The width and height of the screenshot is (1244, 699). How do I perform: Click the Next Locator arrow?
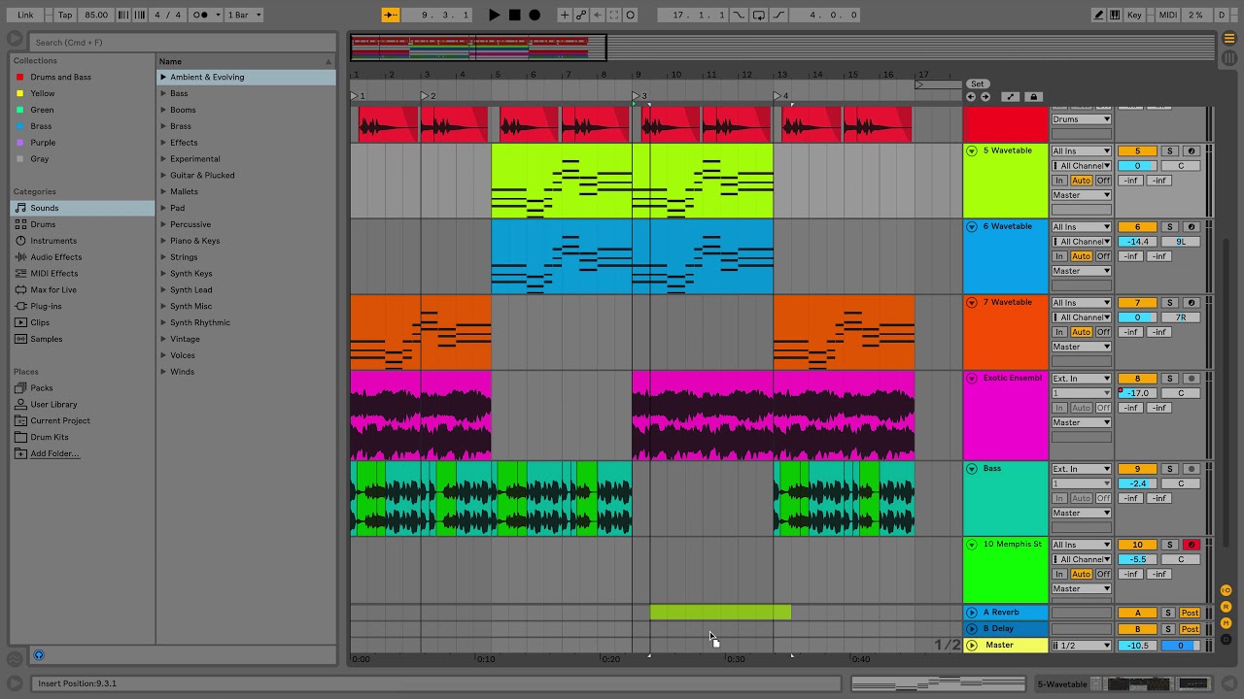click(x=985, y=97)
